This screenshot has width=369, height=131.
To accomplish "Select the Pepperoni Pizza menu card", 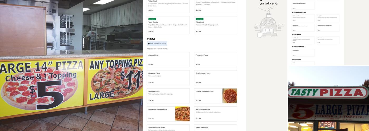I will coord(215,60).
